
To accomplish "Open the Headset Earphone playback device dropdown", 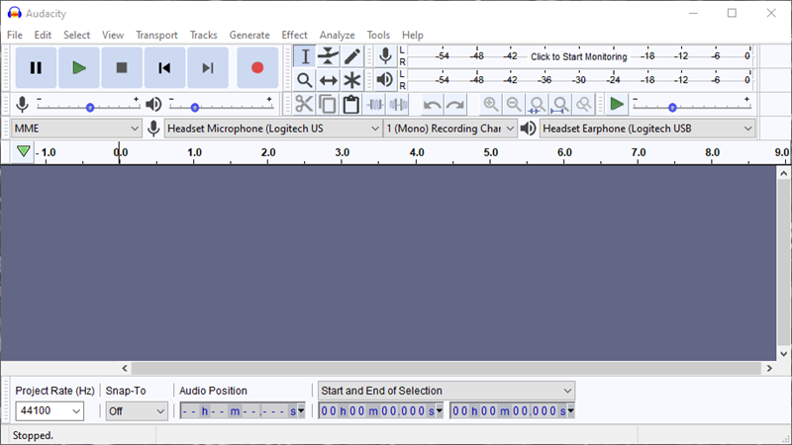I will click(647, 129).
